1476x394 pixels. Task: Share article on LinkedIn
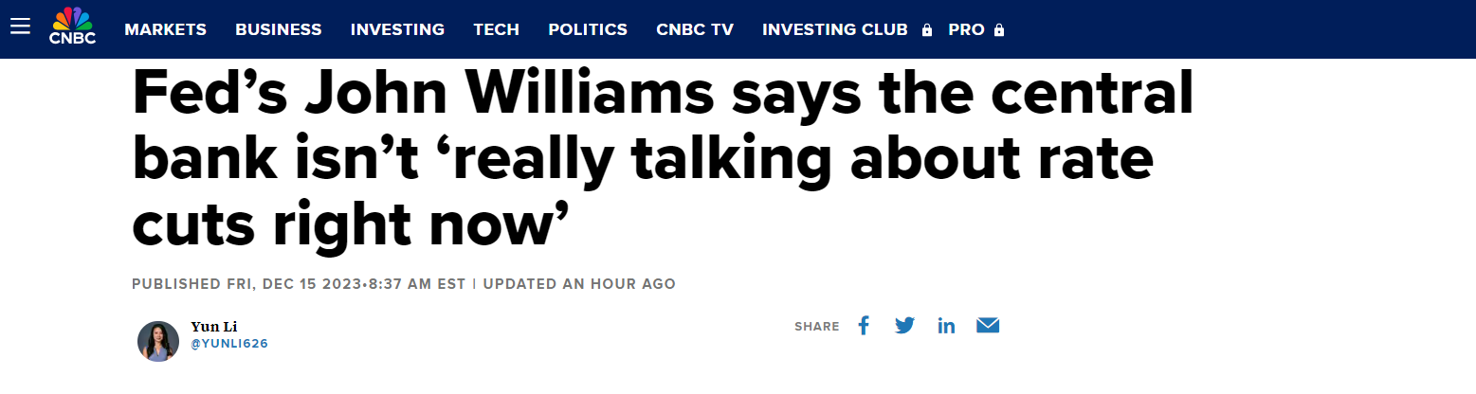946,326
